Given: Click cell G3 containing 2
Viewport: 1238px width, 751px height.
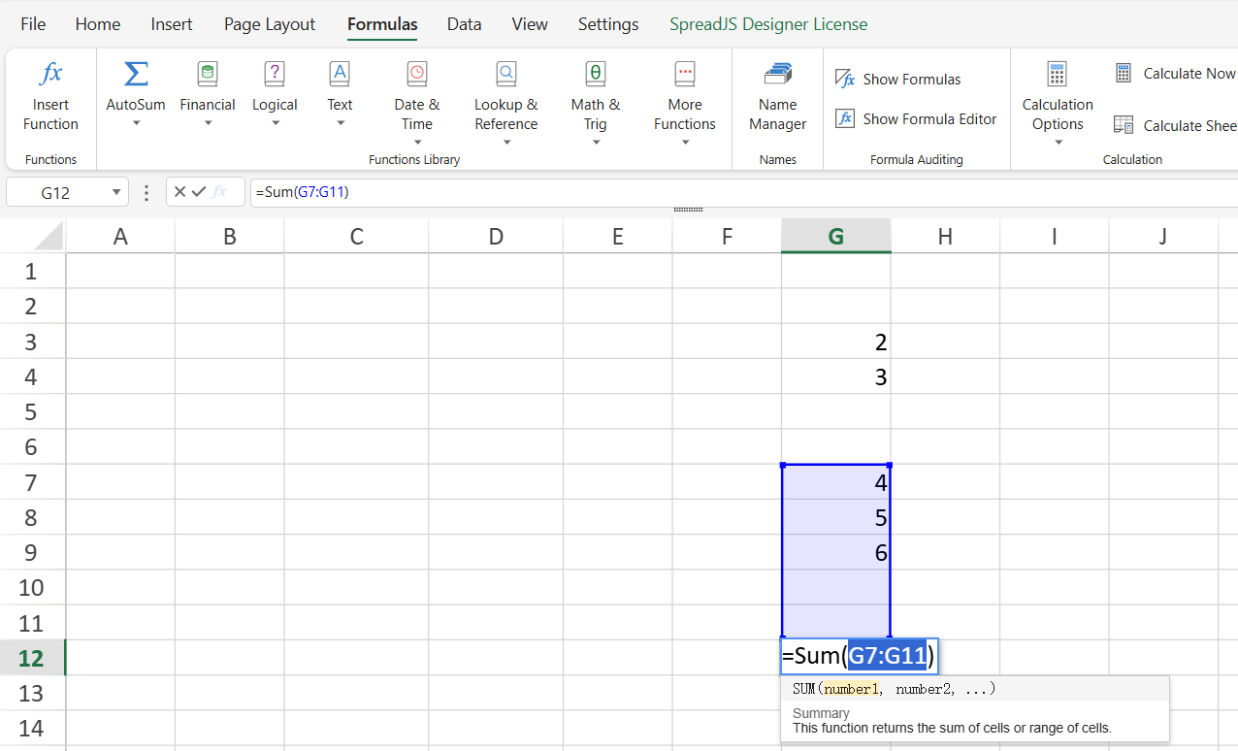Looking at the screenshot, I should (x=836, y=342).
